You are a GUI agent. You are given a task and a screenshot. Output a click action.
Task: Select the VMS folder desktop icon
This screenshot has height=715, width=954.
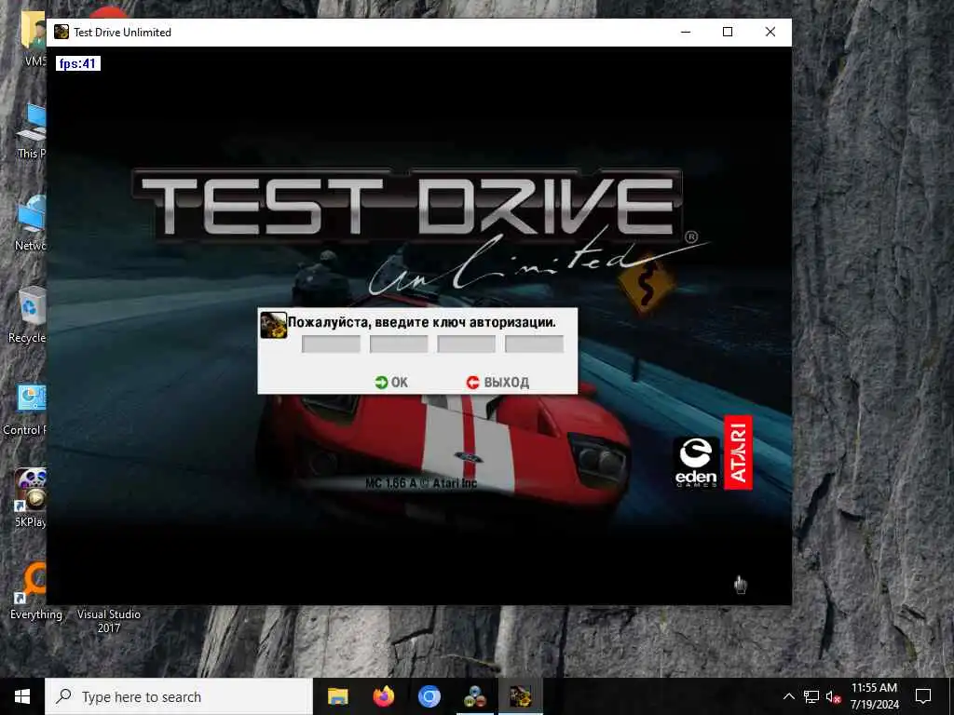34,37
